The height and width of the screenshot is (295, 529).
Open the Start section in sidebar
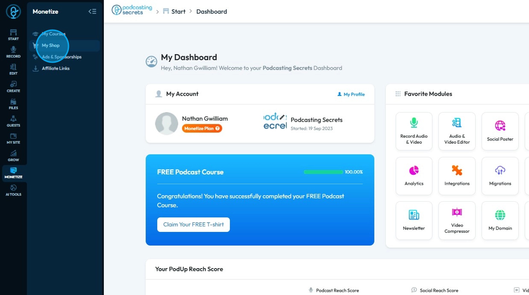point(13,35)
